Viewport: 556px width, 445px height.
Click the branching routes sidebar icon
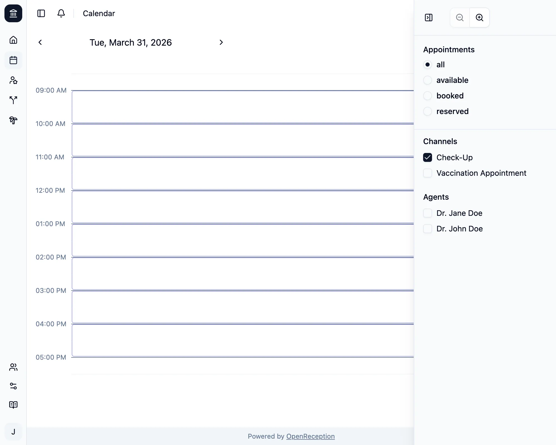13,100
